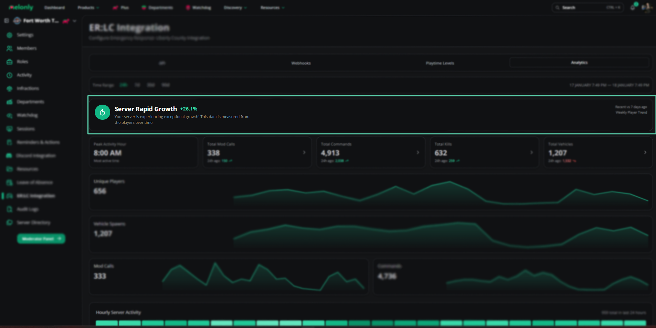Open the Activity clock icon
Image resolution: width=656 pixels, height=328 pixels.
pos(10,75)
